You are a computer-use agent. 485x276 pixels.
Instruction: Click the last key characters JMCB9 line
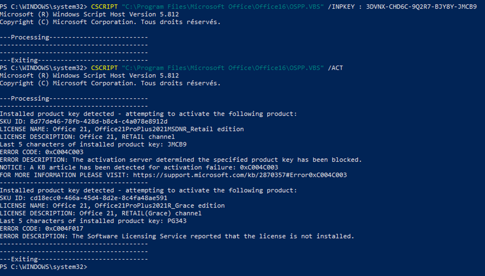tap(93, 144)
